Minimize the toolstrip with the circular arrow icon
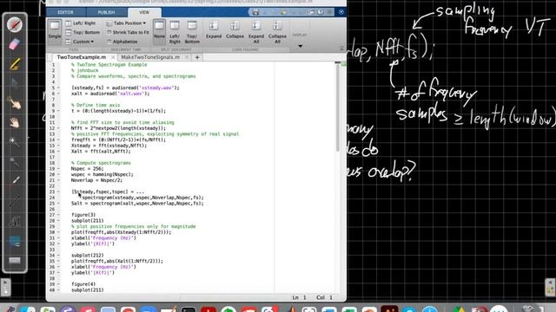Screen dimensions: 556x312 [341, 12]
